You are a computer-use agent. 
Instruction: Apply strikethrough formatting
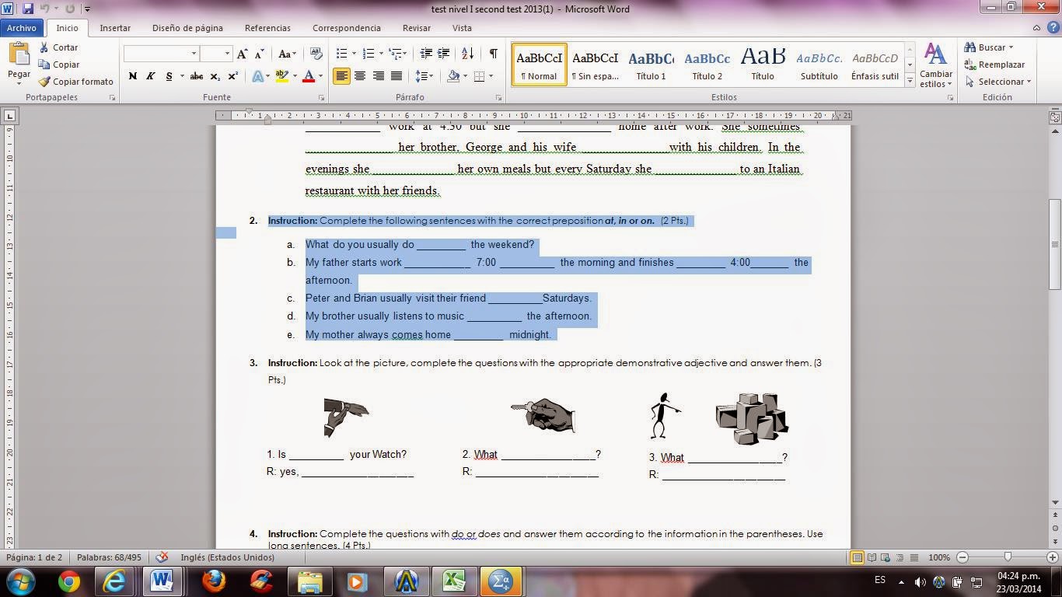click(x=197, y=76)
